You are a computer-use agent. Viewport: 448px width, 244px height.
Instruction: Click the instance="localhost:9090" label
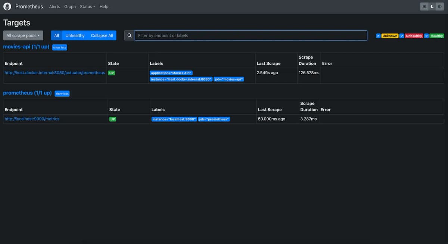(x=174, y=119)
